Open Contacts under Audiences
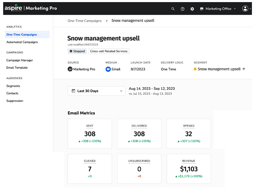Screen dimensions: 260x194 point(12,93)
